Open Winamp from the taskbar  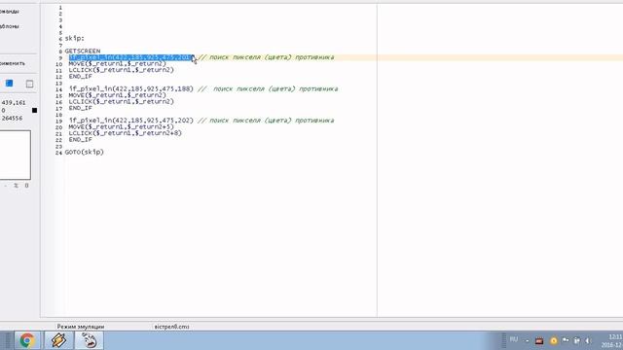pos(58,340)
